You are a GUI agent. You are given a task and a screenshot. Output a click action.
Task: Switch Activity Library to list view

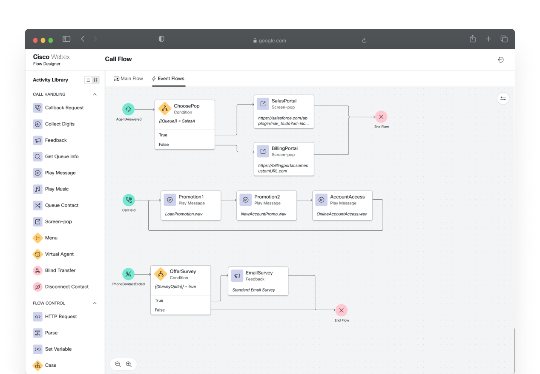pyautogui.click(x=88, y=80)
